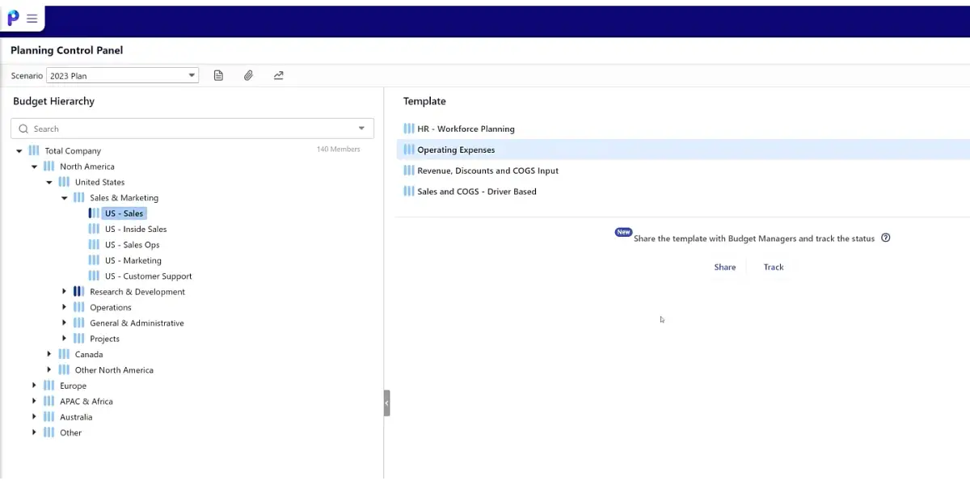Click the Operating Expenses template icon

pyautogui.click(x=409, y=150)
